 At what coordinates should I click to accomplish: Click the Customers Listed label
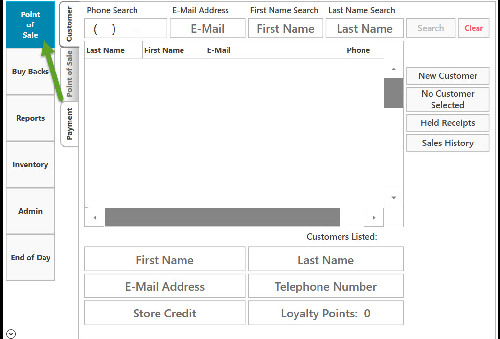341,237
